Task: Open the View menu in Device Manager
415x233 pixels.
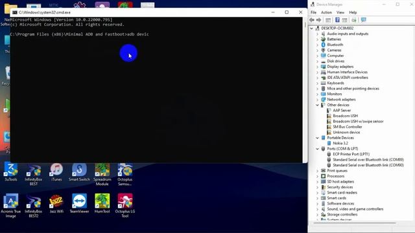Action: pos(340,12)
